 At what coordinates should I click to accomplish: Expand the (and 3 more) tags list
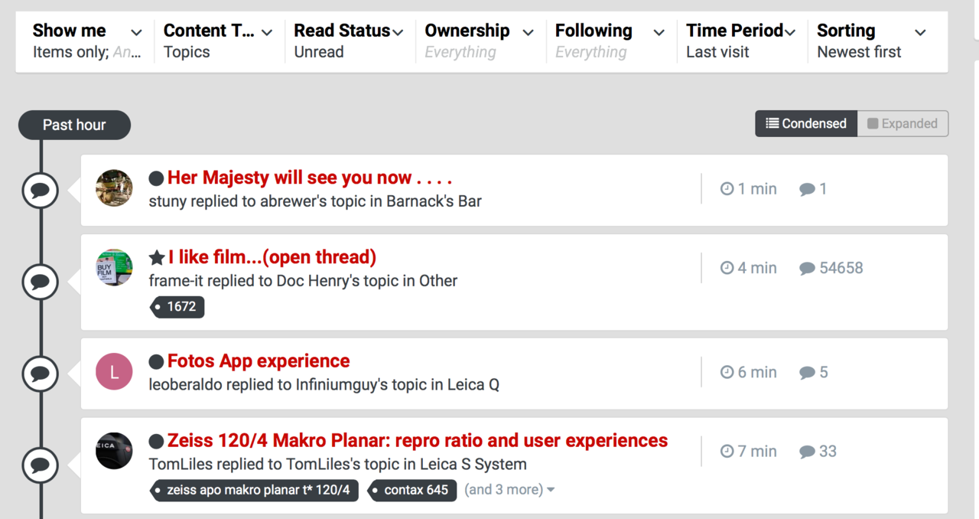[x=509, y=490]
